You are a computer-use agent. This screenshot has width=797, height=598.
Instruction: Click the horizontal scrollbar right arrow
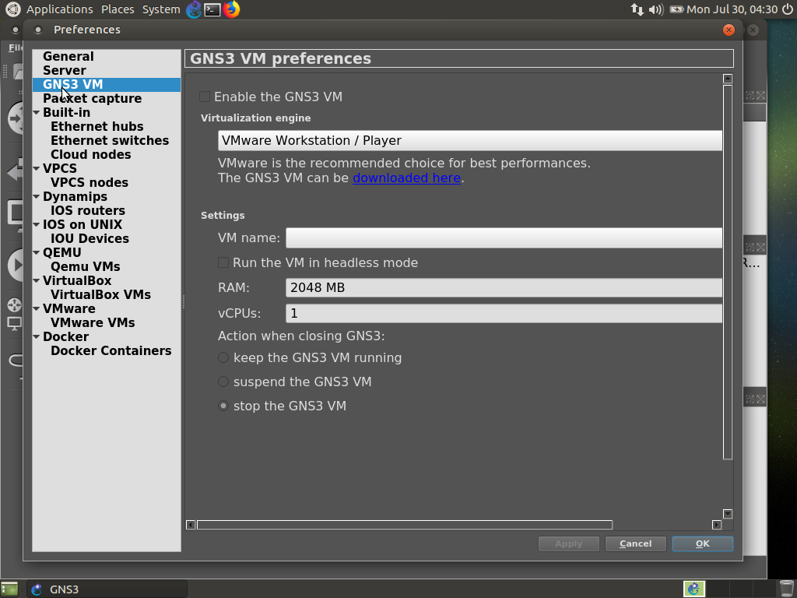click(x=717, y=525)
